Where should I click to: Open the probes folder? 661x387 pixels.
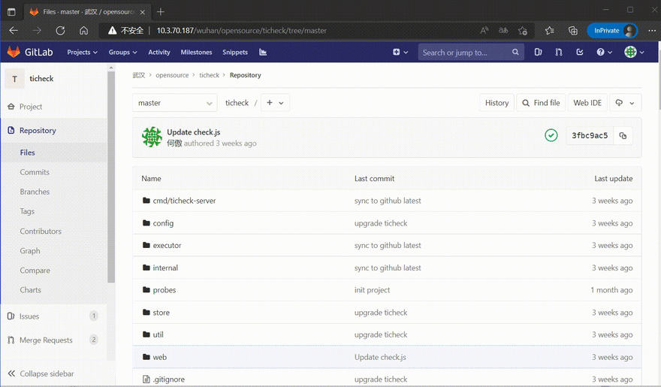(164, 290)
